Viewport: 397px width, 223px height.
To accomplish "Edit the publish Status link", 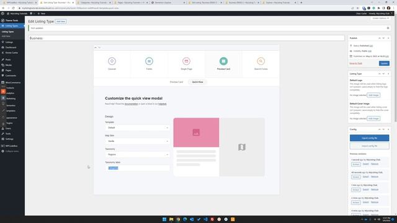I will [371, 46].
